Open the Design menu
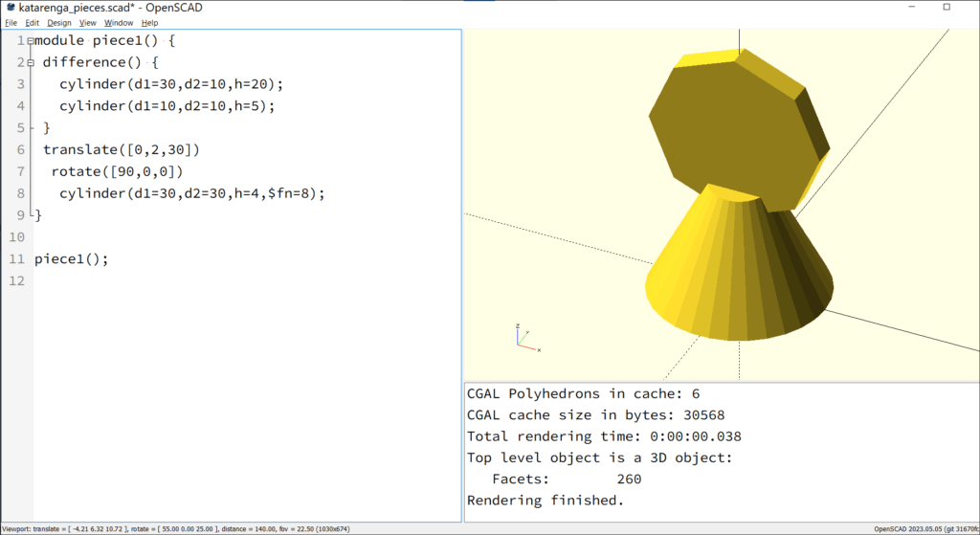980x535 pixels. [x=59, y=23]
